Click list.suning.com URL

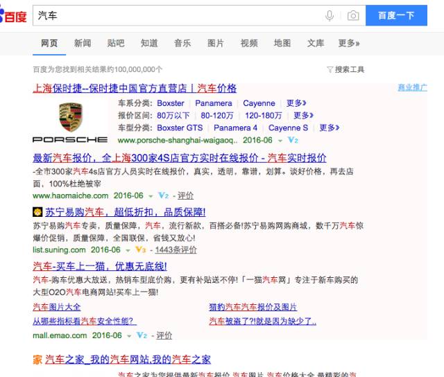(59, 250)
